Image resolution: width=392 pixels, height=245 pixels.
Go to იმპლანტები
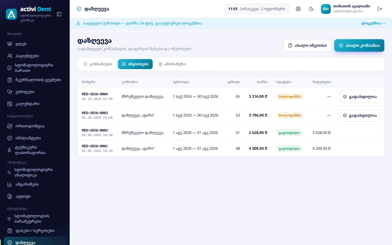35,138
